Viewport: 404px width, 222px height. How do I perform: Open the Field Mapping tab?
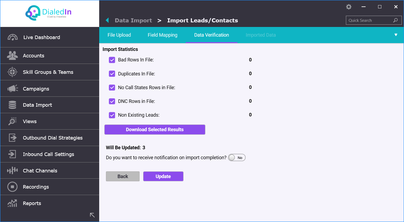pyautogui.click(x=163, y=35)
